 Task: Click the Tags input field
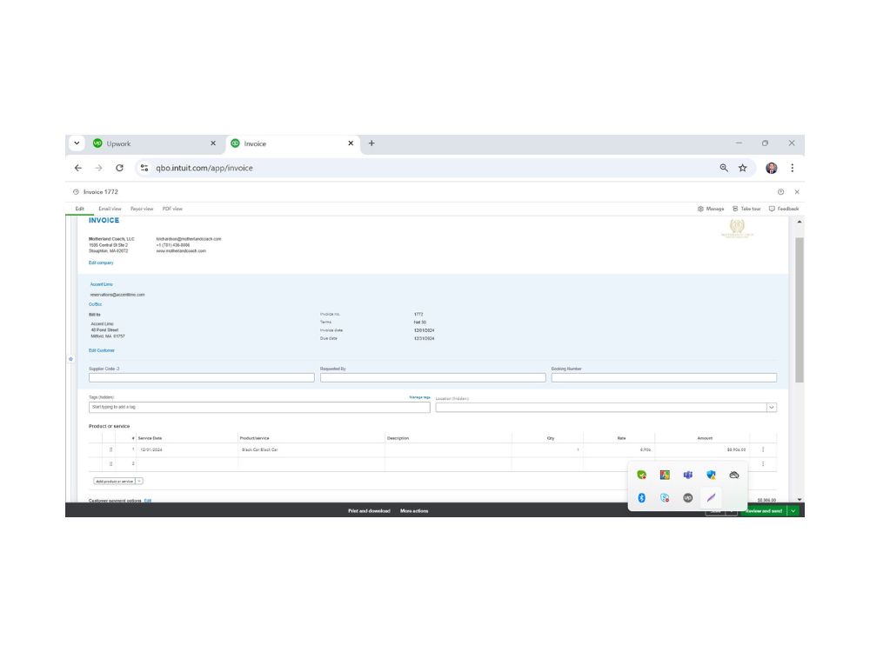click(259, 408)
